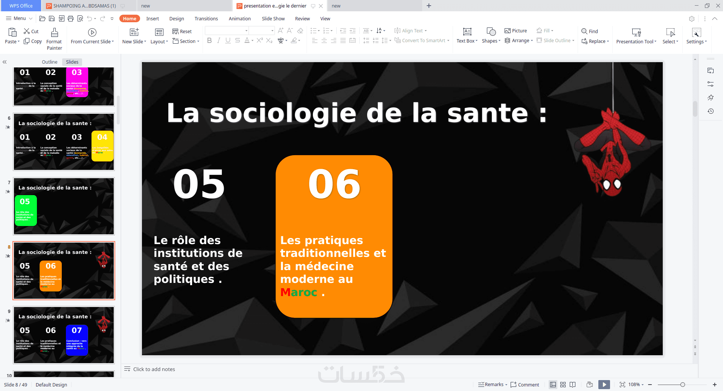Insert a Picture

(516, 31)
